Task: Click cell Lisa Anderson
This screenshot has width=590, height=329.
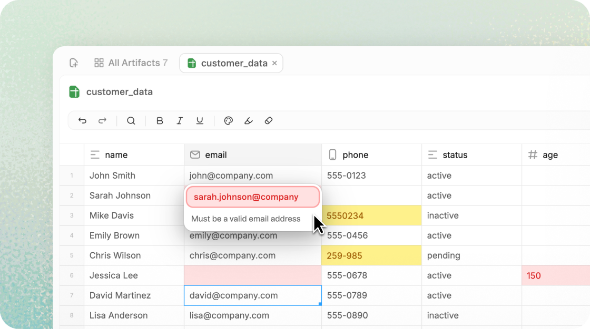Action: (134, 315)
